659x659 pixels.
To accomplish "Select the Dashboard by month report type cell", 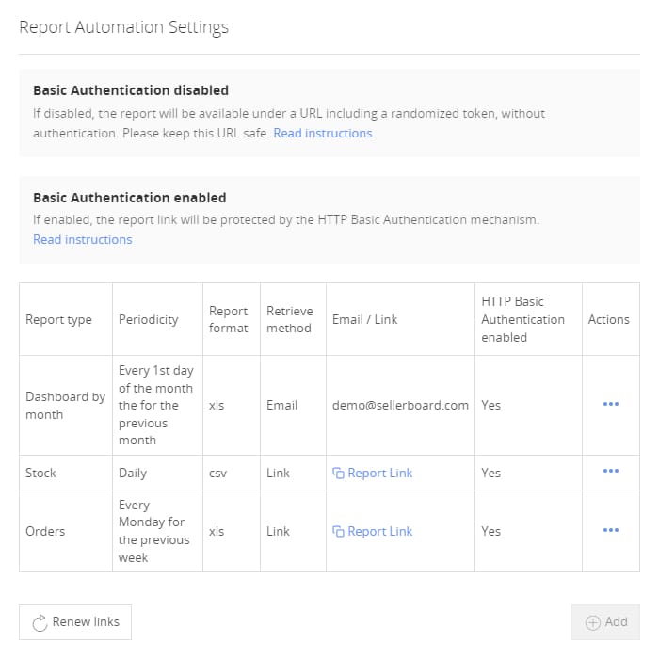I will (x=65, y=405).
